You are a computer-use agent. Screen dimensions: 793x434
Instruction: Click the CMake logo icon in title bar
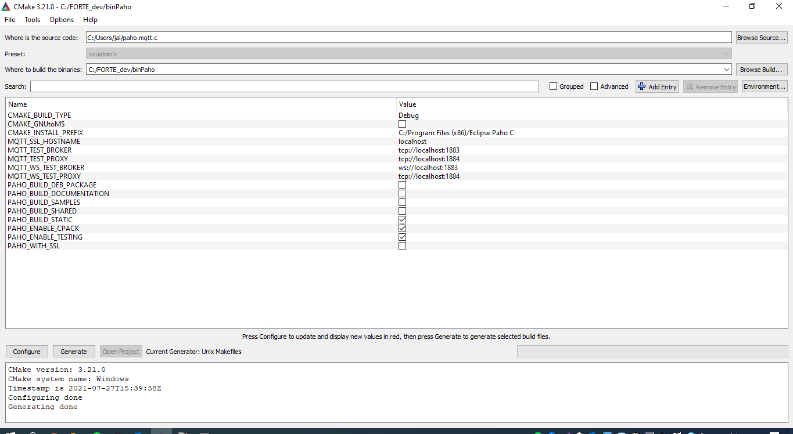point(6,6)
